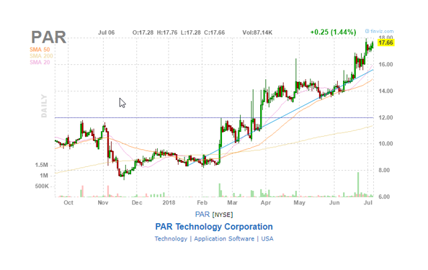Screen dimensions: 428x270
Task: Open the Application Software industry link
Action: 224,239
